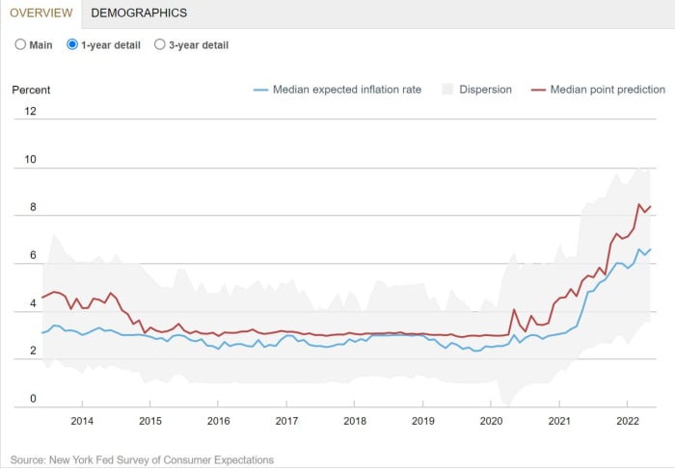Open the DEMOGRAPHICS tab

coord(139,13)
